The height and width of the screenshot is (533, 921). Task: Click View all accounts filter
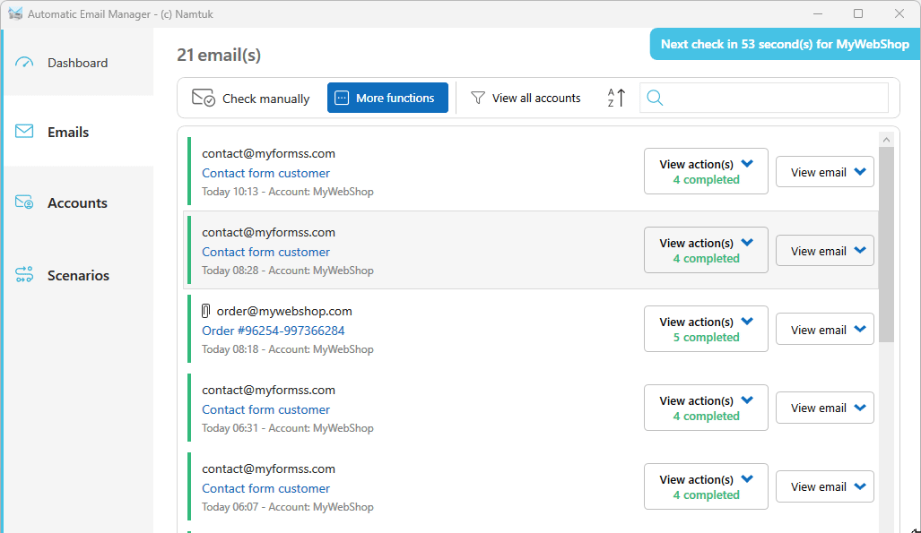coord(526,98)
